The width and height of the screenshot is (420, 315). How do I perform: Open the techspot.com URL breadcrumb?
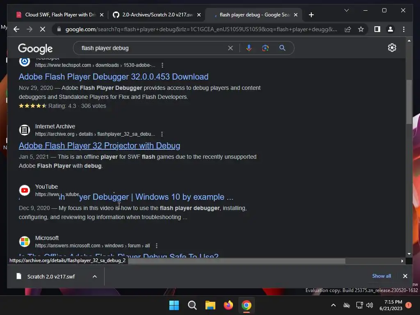(95, 65)
